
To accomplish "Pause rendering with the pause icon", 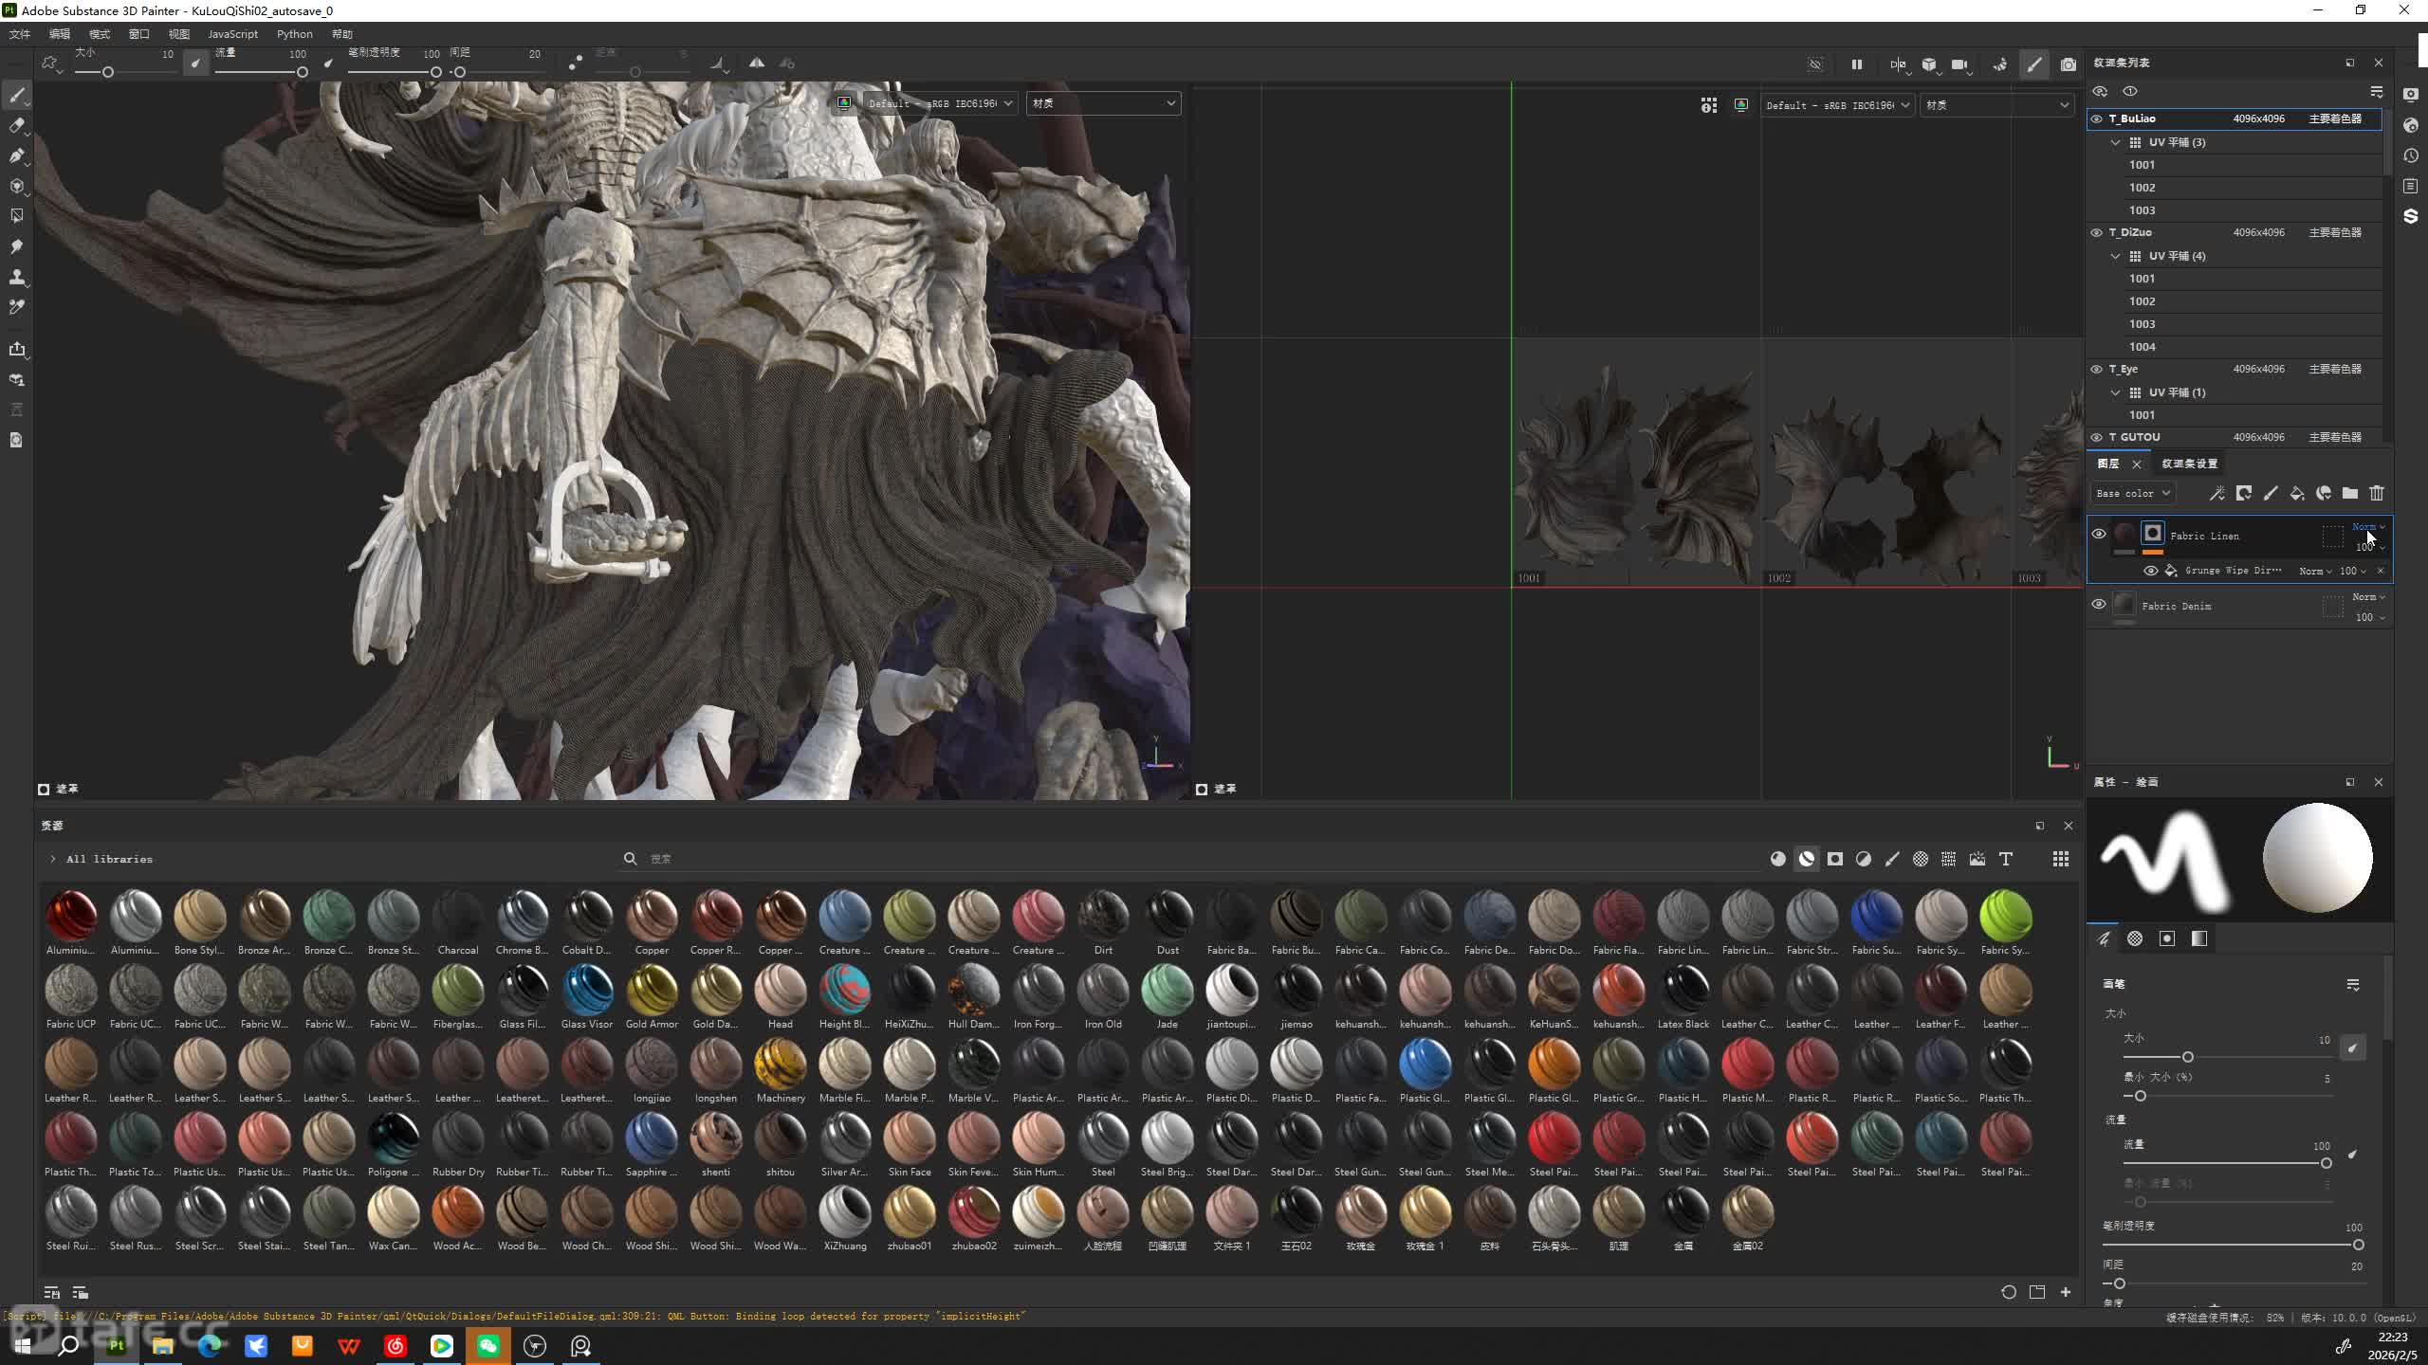I will (1856, 64).
